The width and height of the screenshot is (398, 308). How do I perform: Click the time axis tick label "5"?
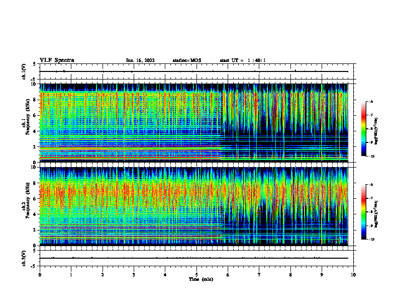196,275
